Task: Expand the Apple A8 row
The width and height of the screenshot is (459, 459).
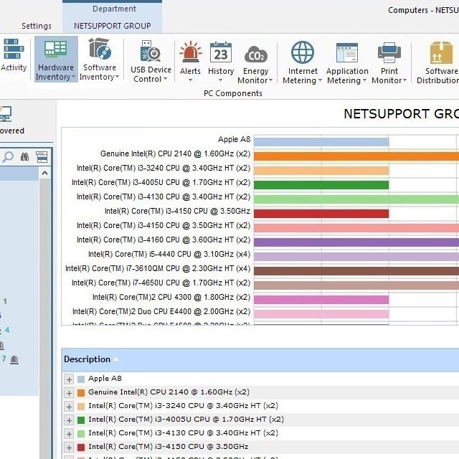Action: pos(69,379)
